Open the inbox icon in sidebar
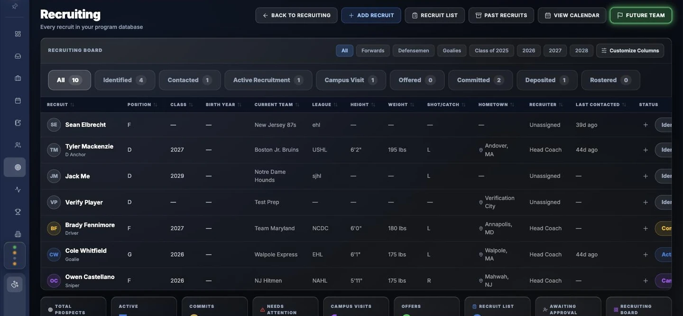 (18, 56)
